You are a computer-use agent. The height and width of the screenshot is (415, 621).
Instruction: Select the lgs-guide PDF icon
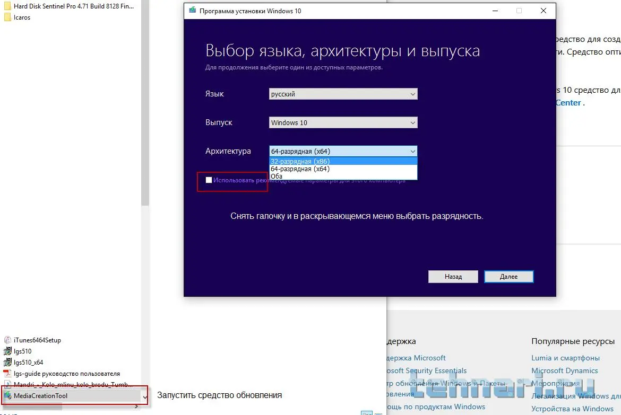click(7, 373)
